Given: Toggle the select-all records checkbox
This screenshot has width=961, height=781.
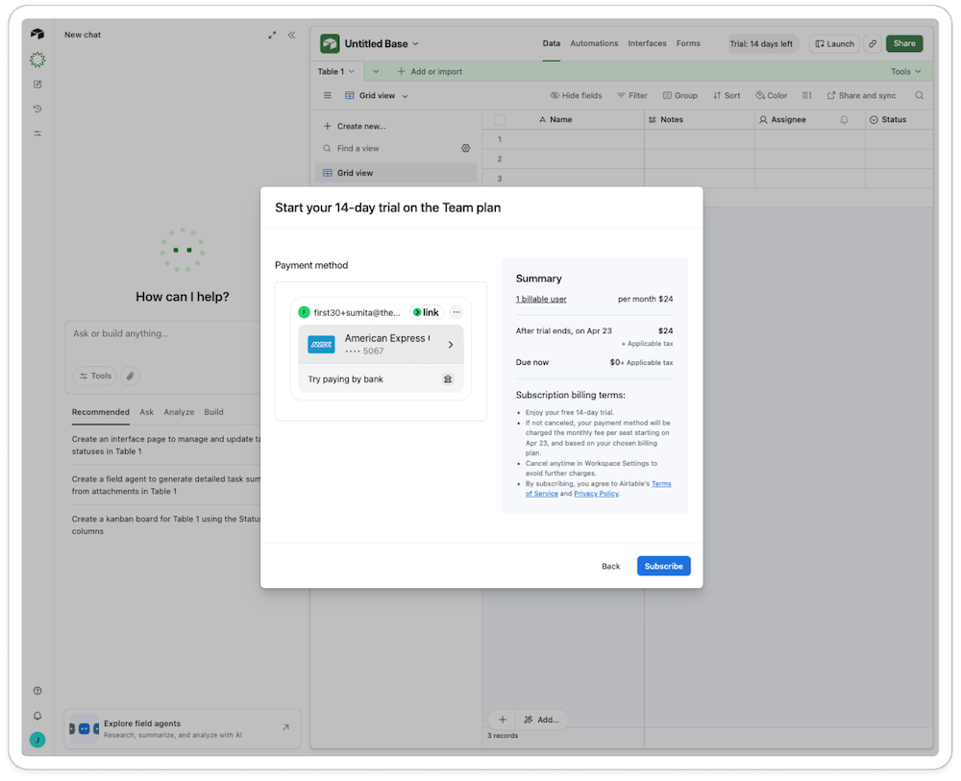Looking at the screenshot, I should pyautogui.click(x=500, y=119).
